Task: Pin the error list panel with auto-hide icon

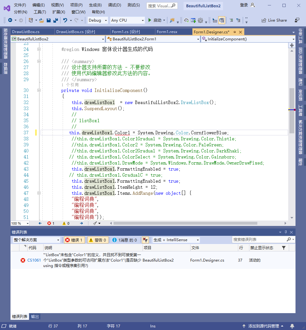Action: tap(286, 232)
